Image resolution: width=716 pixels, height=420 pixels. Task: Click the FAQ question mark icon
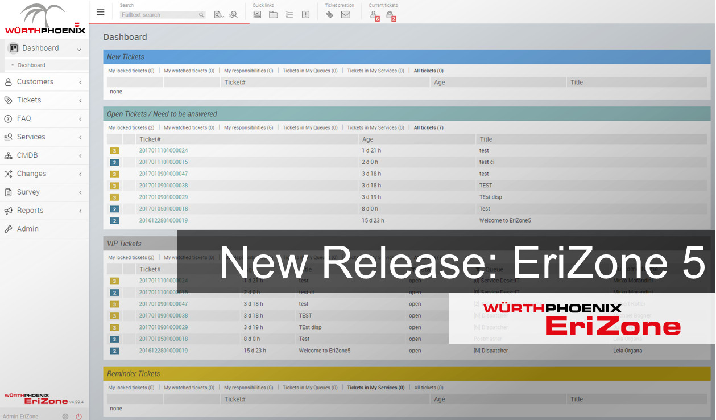(x=8, y=118)
